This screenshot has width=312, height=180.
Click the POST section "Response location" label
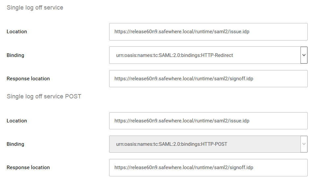[x=28, y=167]
